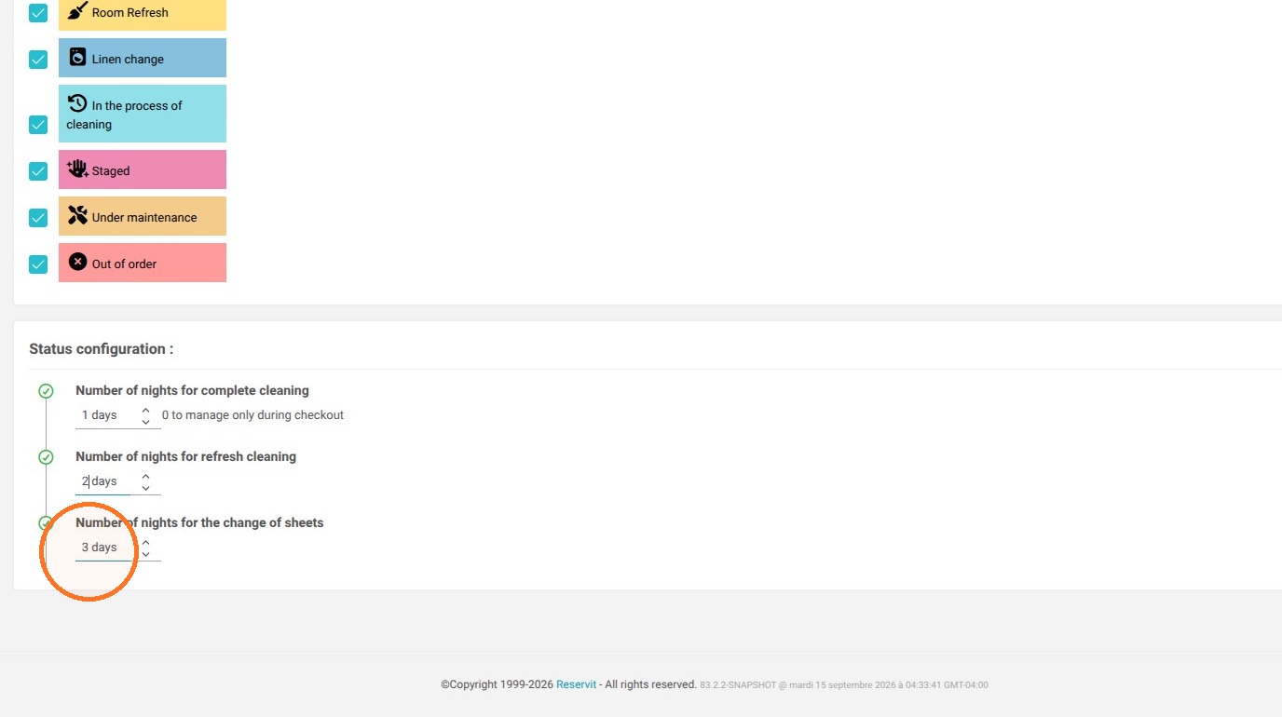Click the "Number of nights for refresh cleaning" label

click(x=185, y=457)
